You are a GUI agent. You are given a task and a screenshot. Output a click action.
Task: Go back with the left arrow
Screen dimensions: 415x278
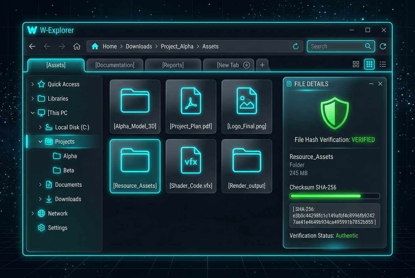32,46
